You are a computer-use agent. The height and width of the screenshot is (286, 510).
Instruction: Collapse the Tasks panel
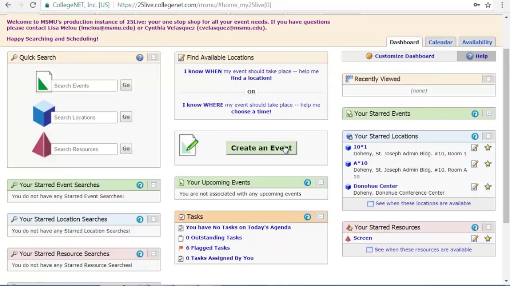click(x=321, y=216)
